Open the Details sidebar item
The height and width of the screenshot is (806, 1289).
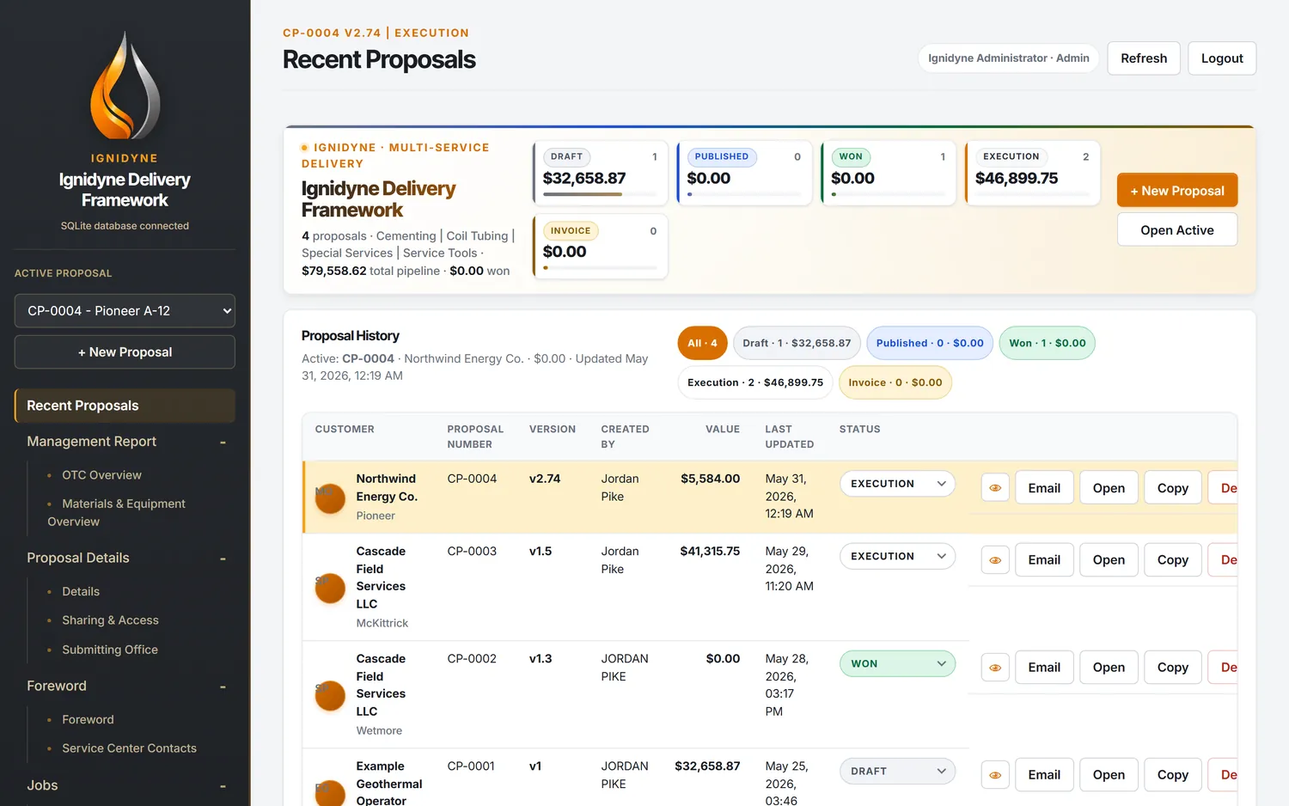(81, 592)
